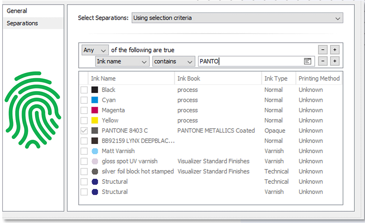This screenshot has width=365, height=223.
Task: Click the value list icon in the PANTO field
Action: coord(307,61)
